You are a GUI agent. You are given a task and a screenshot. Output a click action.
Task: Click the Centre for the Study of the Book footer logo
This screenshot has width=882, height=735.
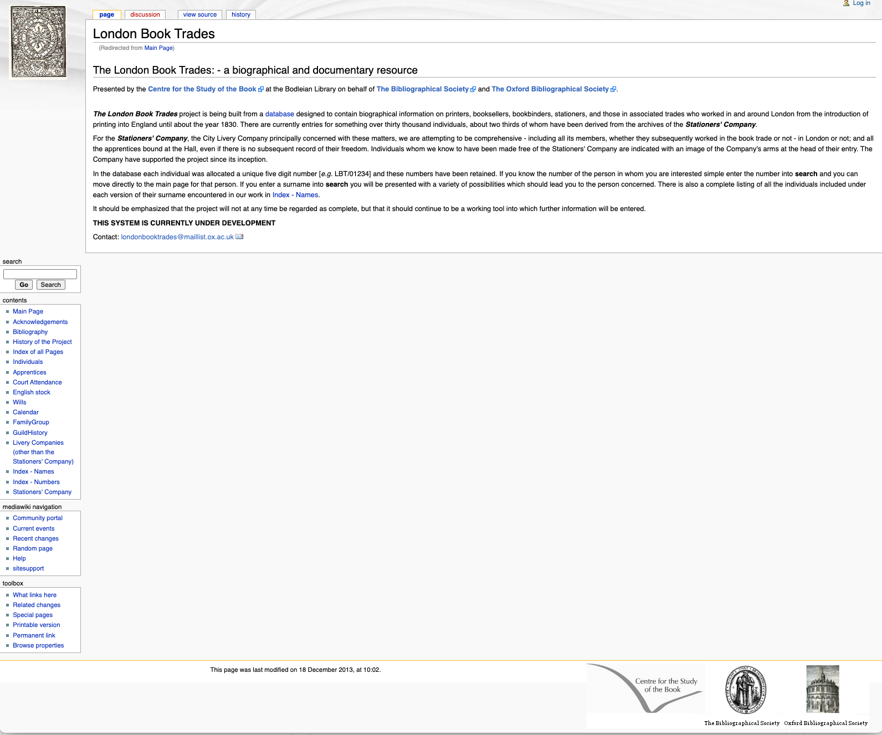tap(645, 688)
